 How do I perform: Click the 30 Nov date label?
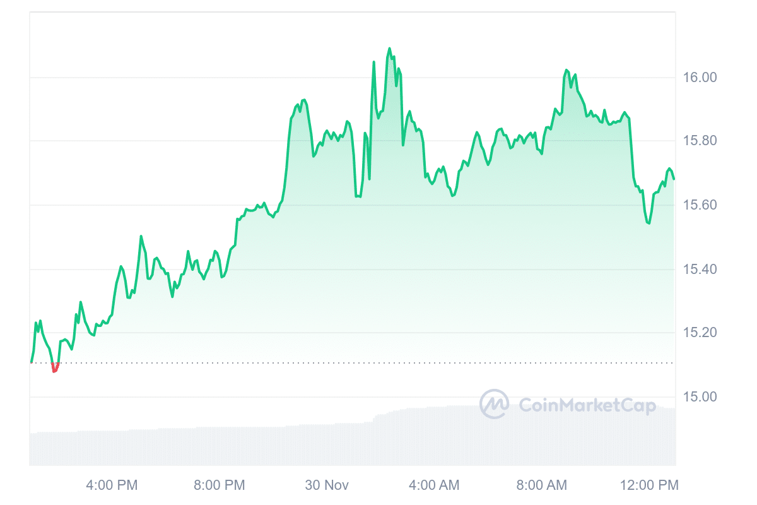pyautogui.click(x=326, y=485)
